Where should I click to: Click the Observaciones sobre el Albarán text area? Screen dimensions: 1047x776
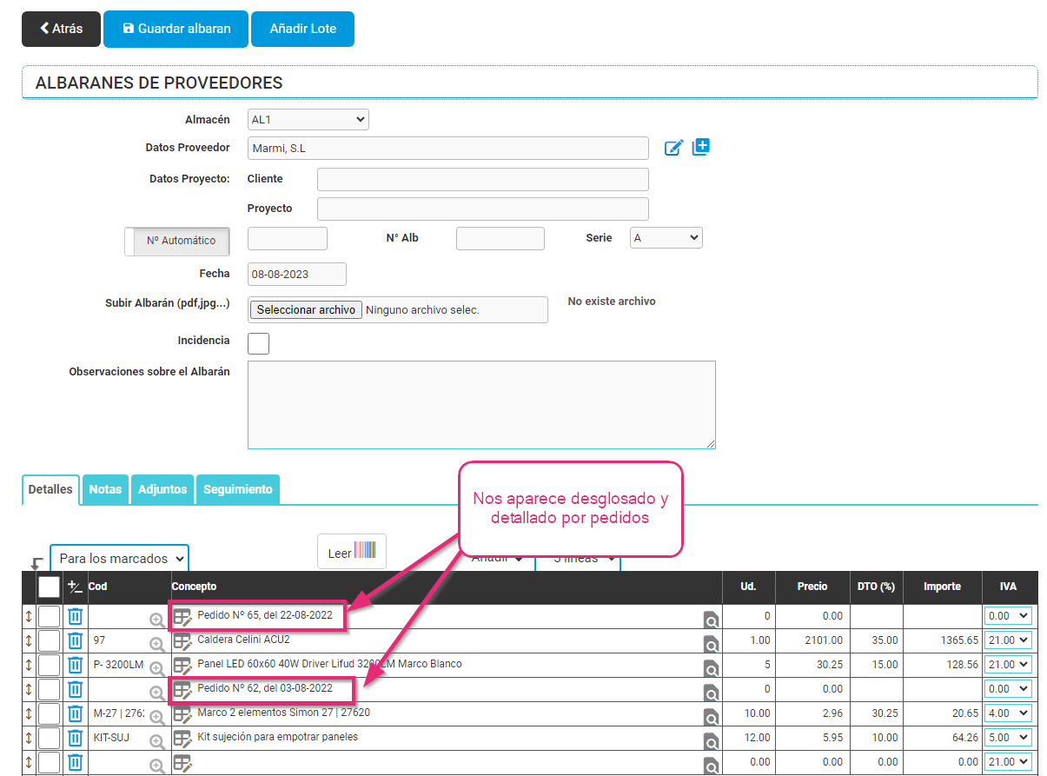[481, 405]
